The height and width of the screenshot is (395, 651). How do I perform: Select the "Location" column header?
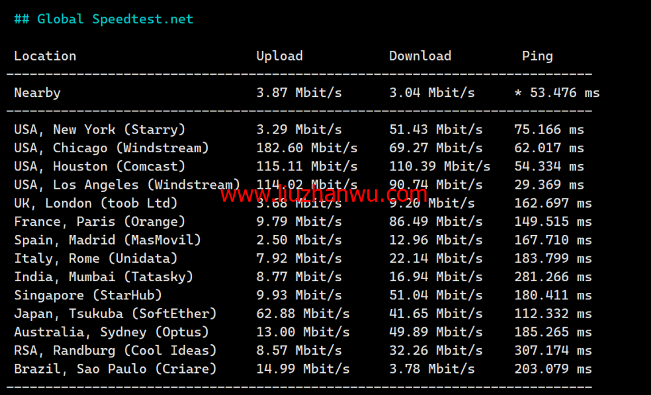pos(46,56)
